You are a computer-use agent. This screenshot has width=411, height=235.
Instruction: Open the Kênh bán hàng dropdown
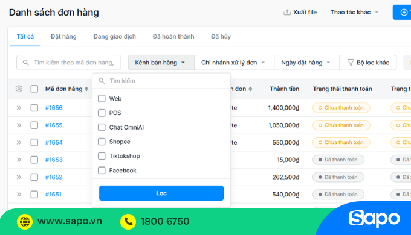tap(161, 63)
